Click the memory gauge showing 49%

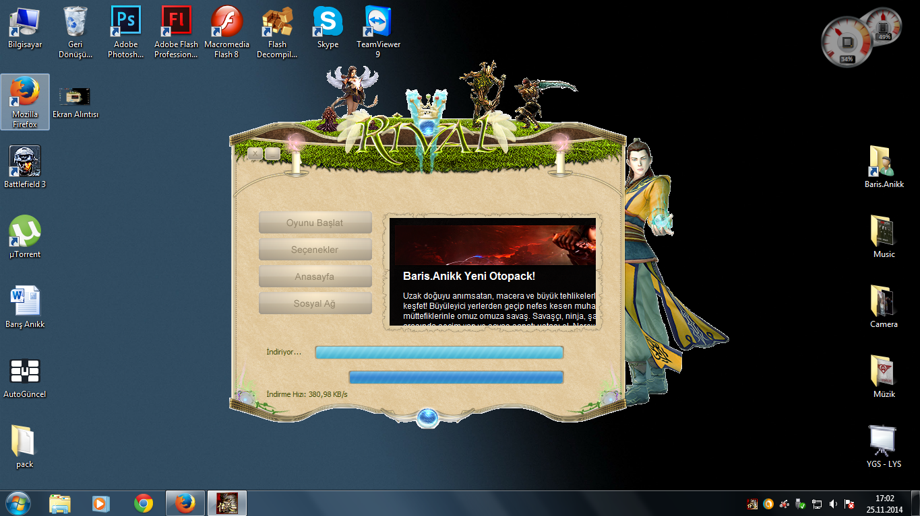[x=884, y=27]
